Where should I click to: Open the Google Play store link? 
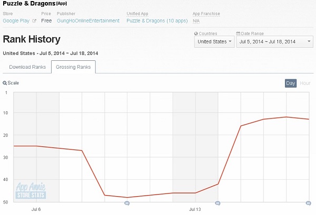(16, 21)
